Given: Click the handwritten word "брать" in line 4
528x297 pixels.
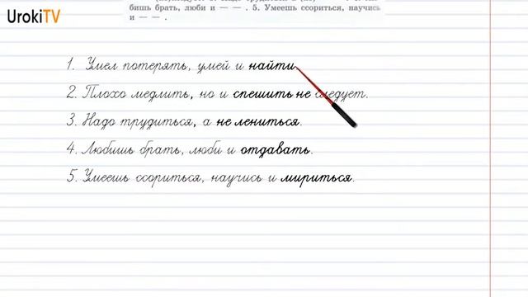Looking at the screenshot, I should (x=160, y=148).
